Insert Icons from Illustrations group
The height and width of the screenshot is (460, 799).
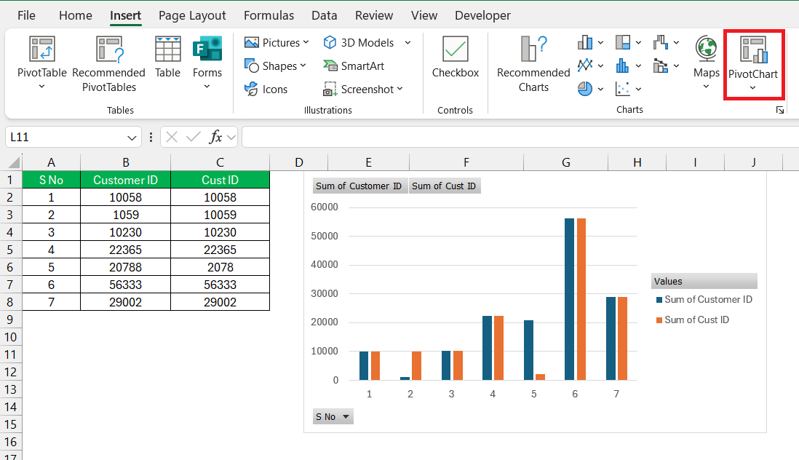point(266,89)
